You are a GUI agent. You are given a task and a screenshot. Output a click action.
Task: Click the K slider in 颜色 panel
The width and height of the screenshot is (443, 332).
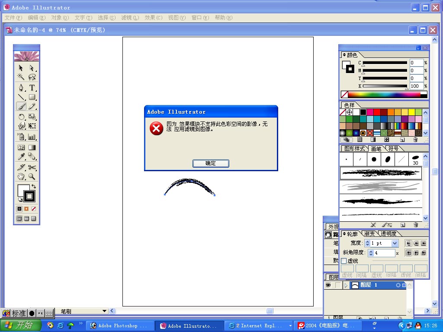(x=385, y=86)
